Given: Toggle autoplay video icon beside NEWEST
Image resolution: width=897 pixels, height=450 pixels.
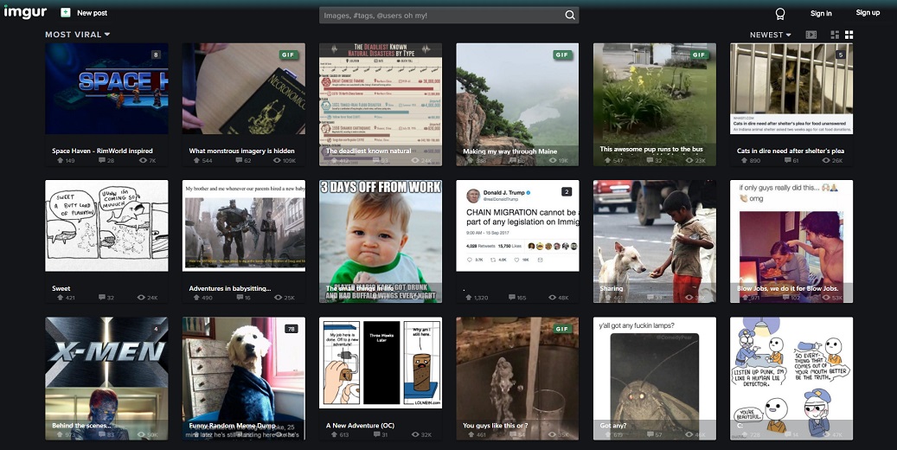Looking at the screenshot, I should pos(811,35).
